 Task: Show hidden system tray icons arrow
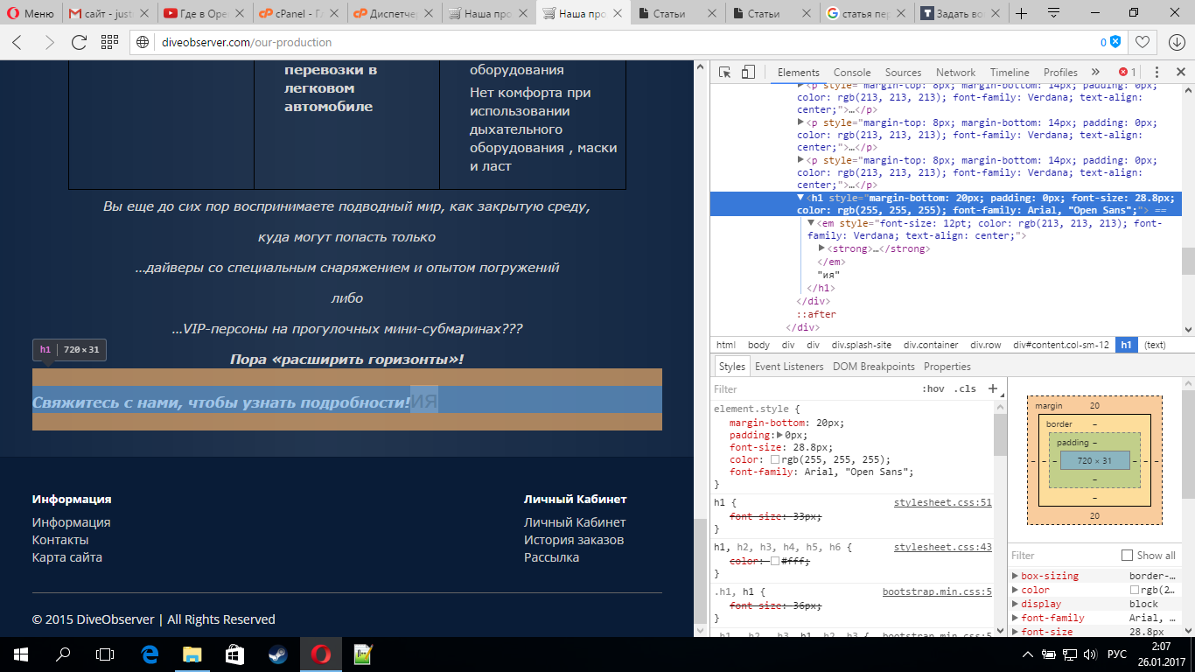click(1028, 654)
